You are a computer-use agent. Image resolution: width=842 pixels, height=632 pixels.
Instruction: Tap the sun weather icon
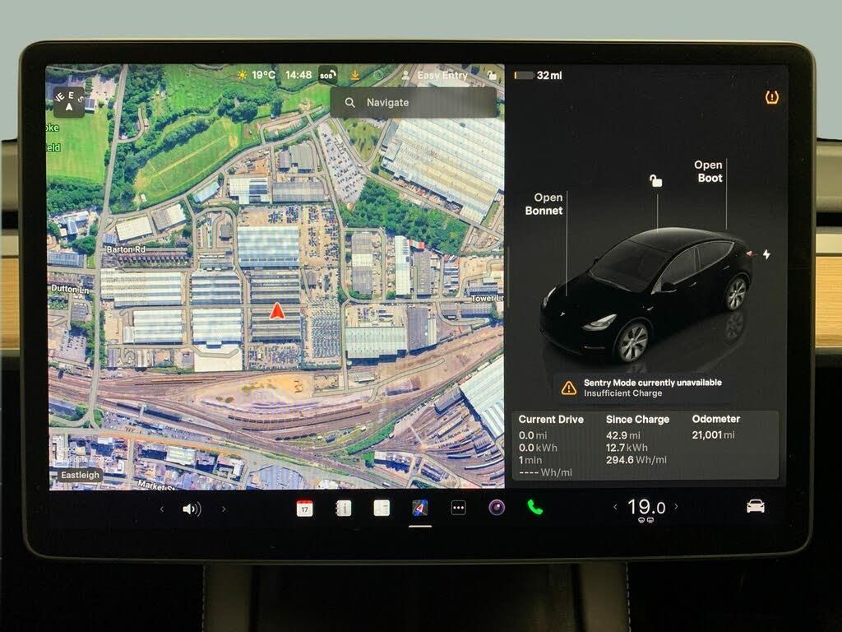click(x=243, y=75)
